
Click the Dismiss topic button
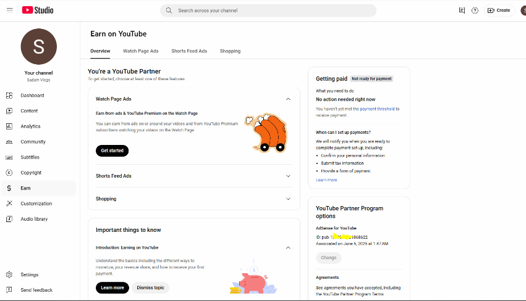pos(150,287)
